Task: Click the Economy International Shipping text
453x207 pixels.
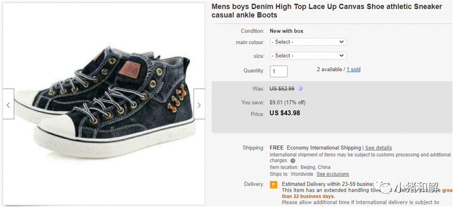Action: pyautogui.click(x=324, y=148)
